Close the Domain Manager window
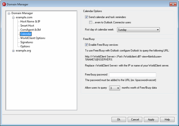 pyautogui.click(x=173, y=4)
